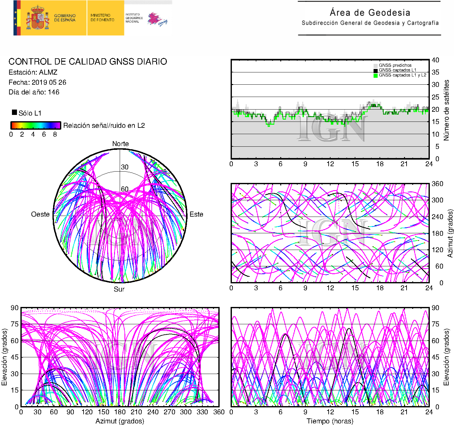This screenshot has height=425, width=454.
Task: Click the CONTROL DE CALIDAD GNSS DIARIO title
Action: click(x=88, y=62)
